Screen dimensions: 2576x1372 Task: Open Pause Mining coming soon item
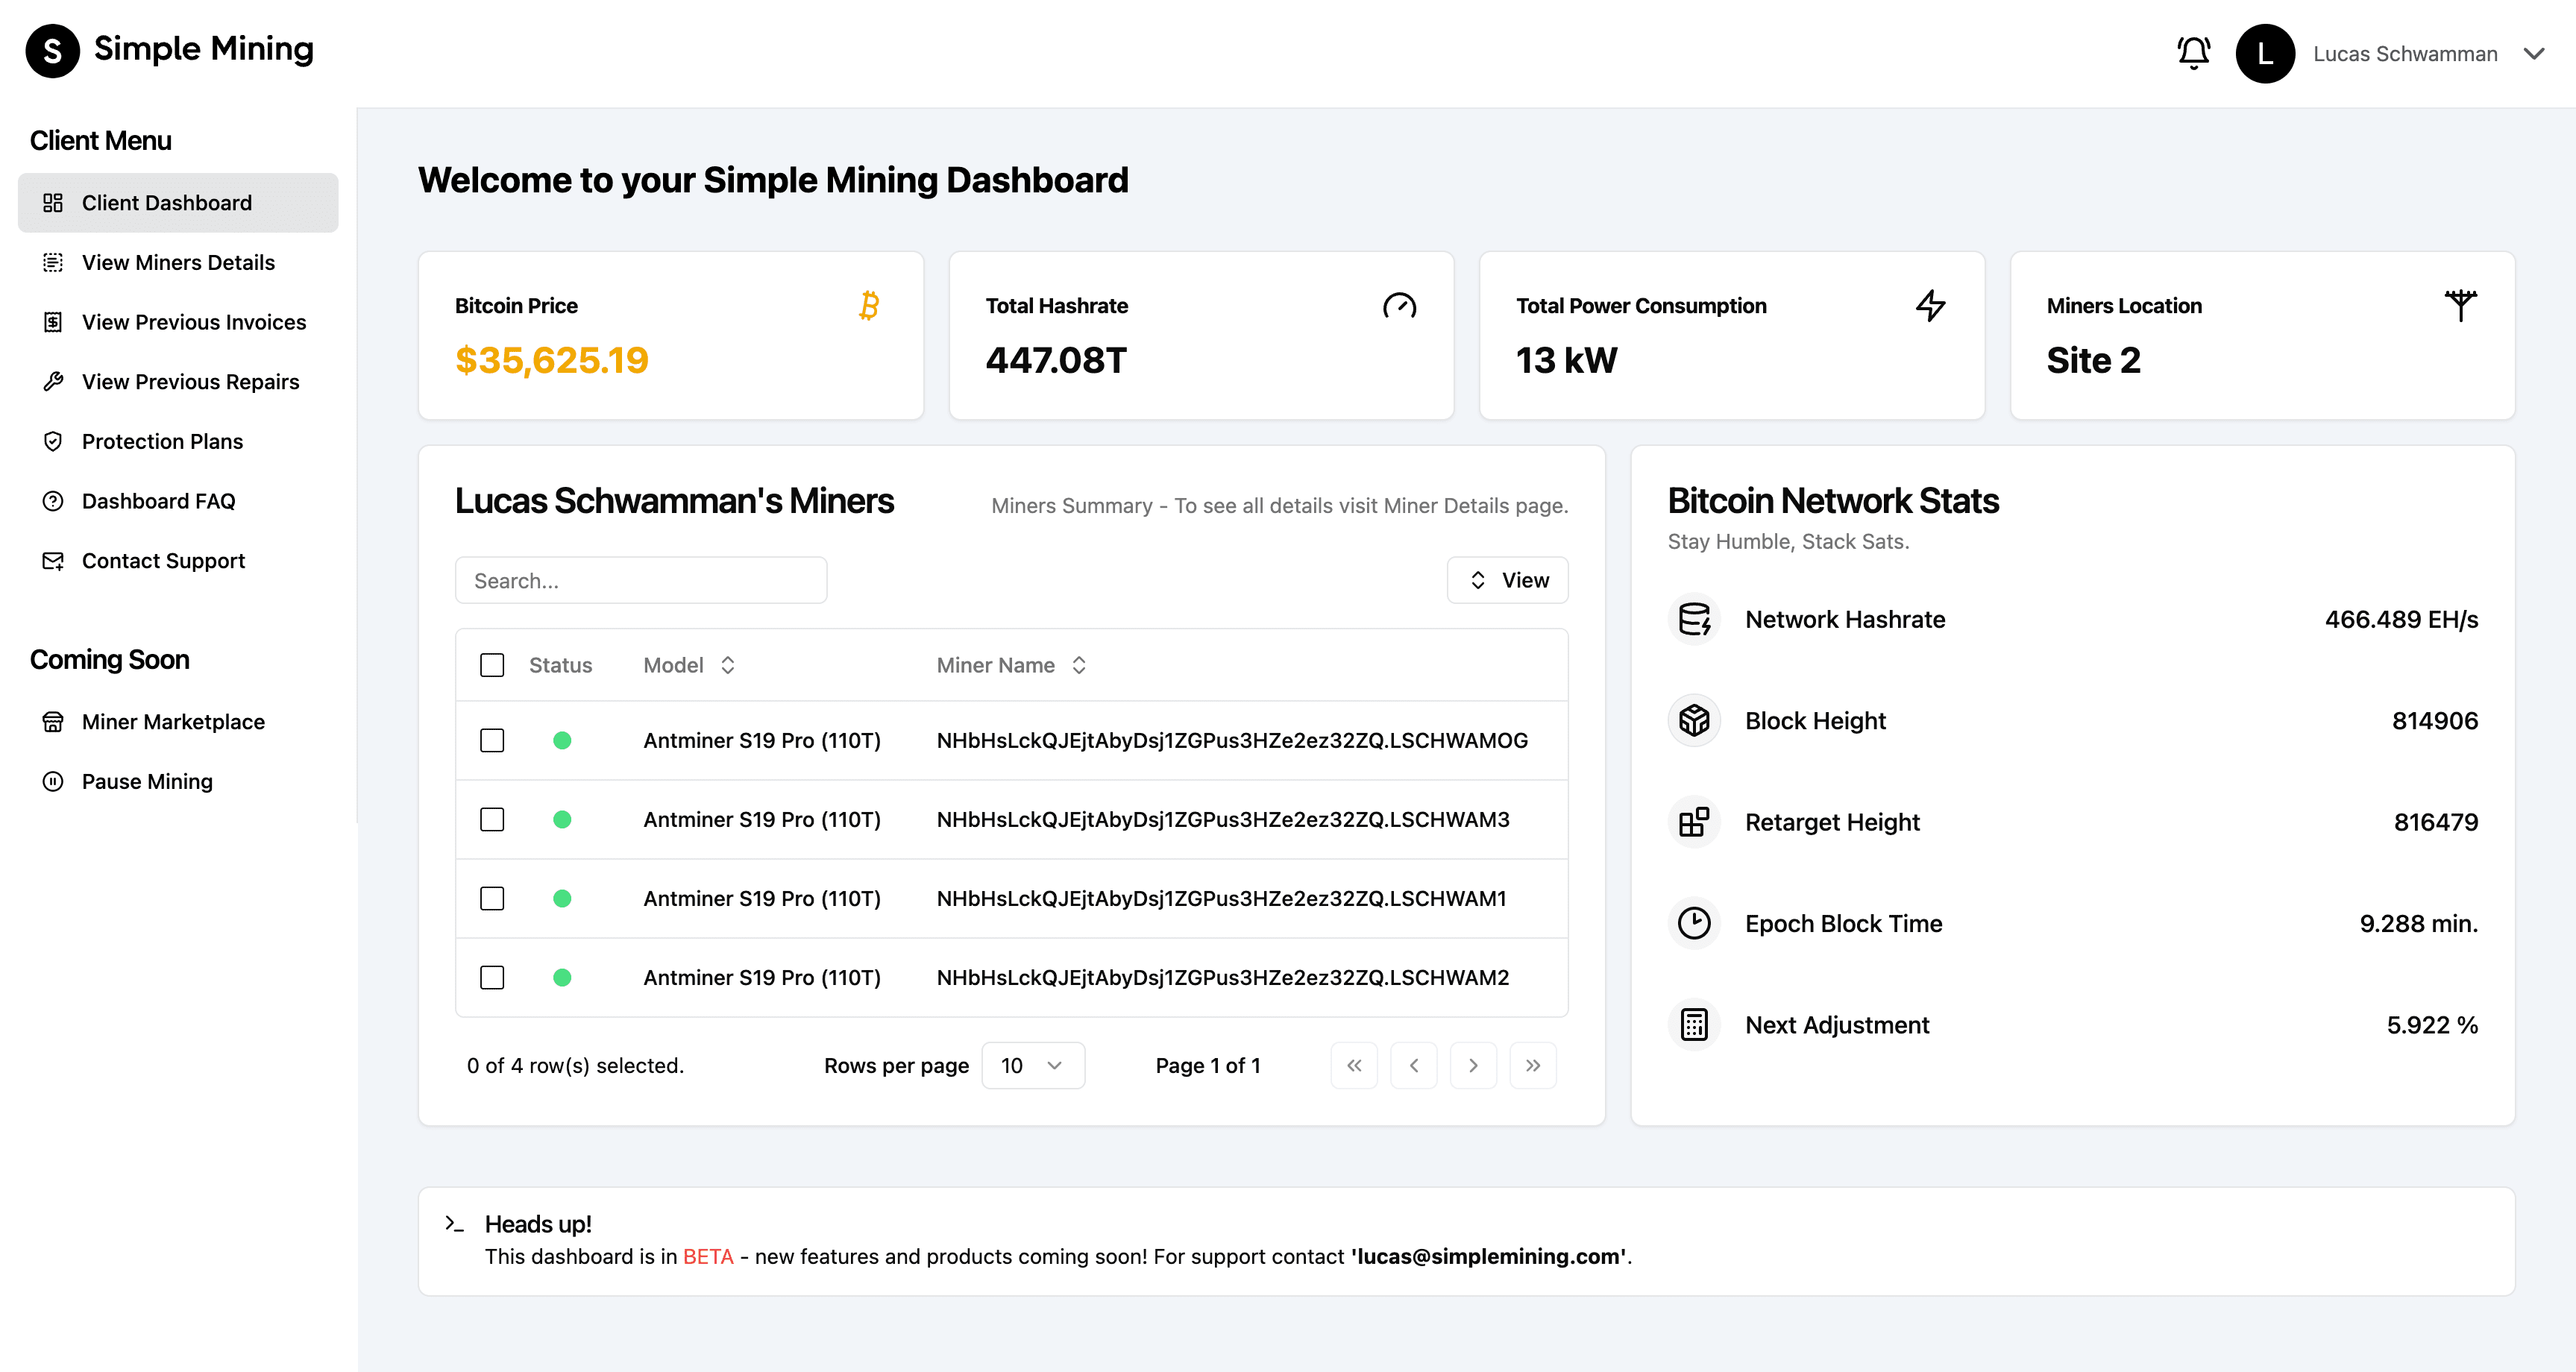(178, 781)
